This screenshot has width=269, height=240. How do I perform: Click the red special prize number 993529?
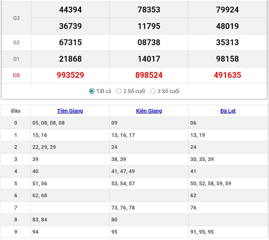pos(70,75)
